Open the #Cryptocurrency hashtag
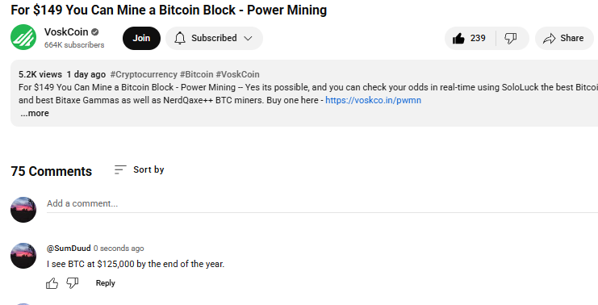This screenshot has height=305, width=598. (144, 74)
